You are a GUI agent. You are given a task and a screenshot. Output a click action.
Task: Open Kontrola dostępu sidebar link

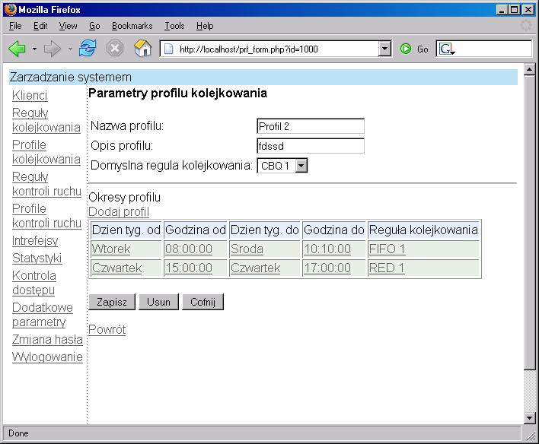pyautogui.click(x=34, y=283)
